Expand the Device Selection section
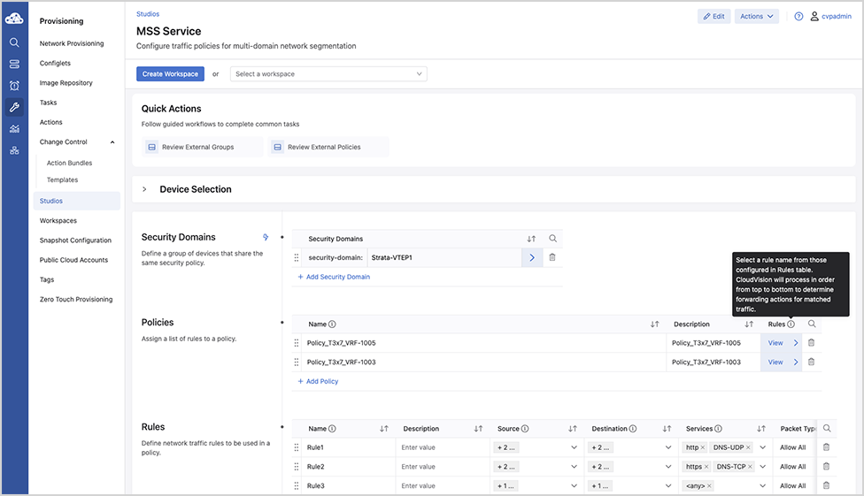 144,189
